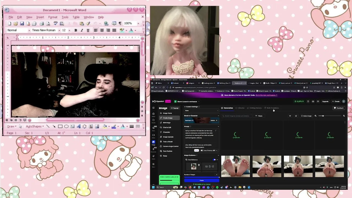Open Word's Table menu
This screenshot has height=198, width=352.
coord(76,17)
